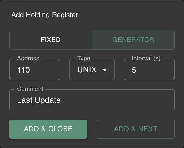Screen dimensions: 184x148
Task: Click the Address field label
Action: tap(28, 59)
